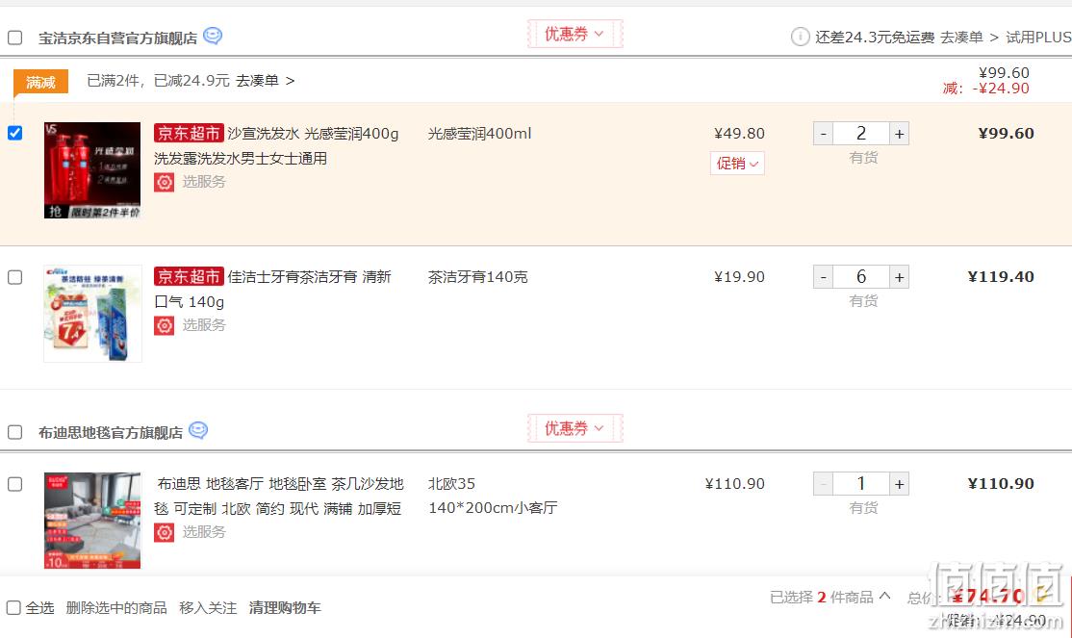This screenshot has width=1072, height=638.
Task: Click the bold ¥119.40 subtotal
Action: pyautogui.click(x=1001, y=277)
